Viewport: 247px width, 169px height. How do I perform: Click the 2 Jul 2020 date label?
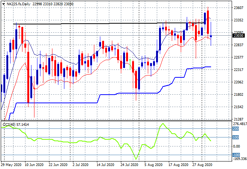coord(80,165)
